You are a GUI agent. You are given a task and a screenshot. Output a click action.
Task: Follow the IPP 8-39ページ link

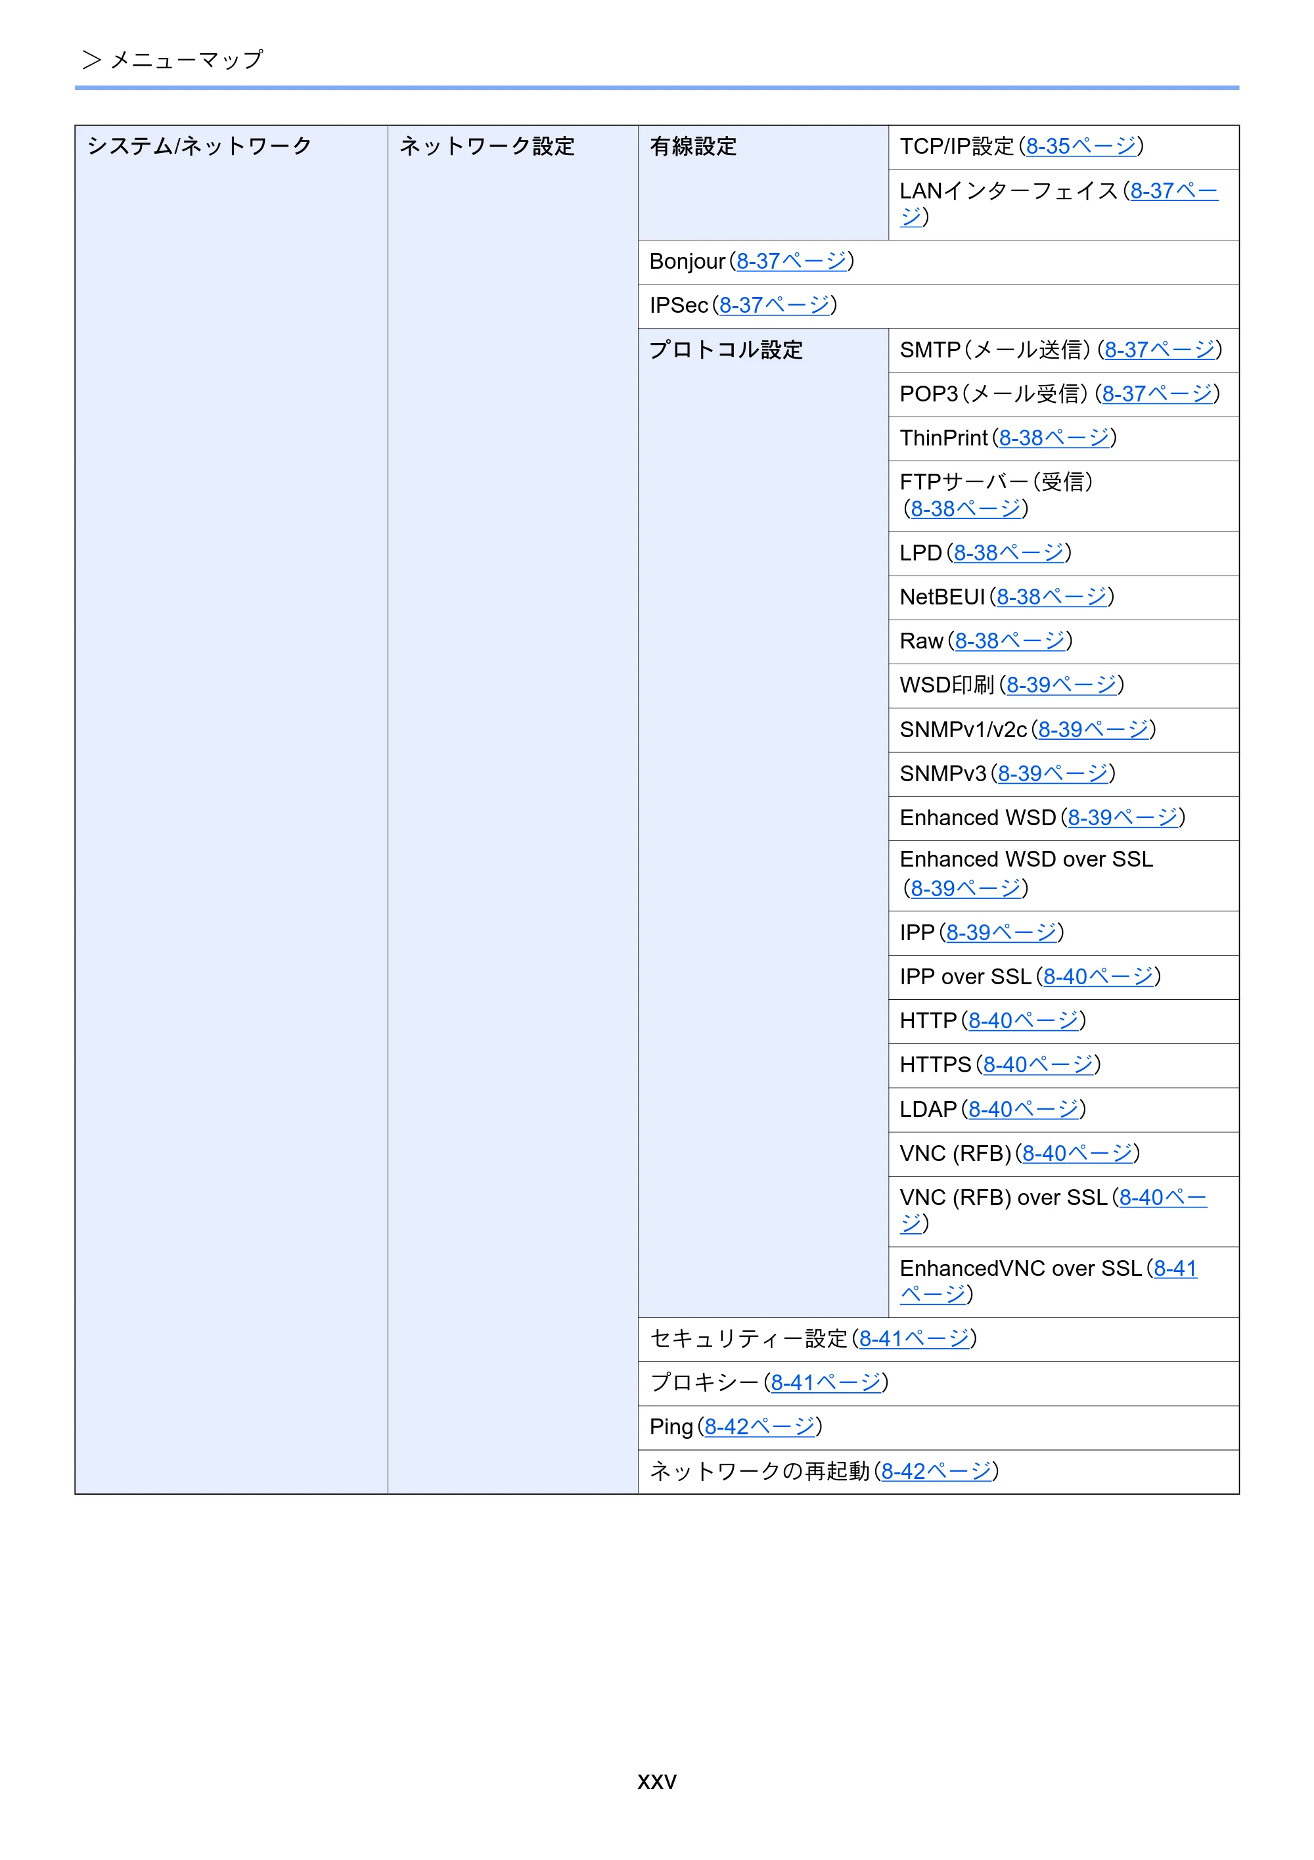tap(1001, 933)
